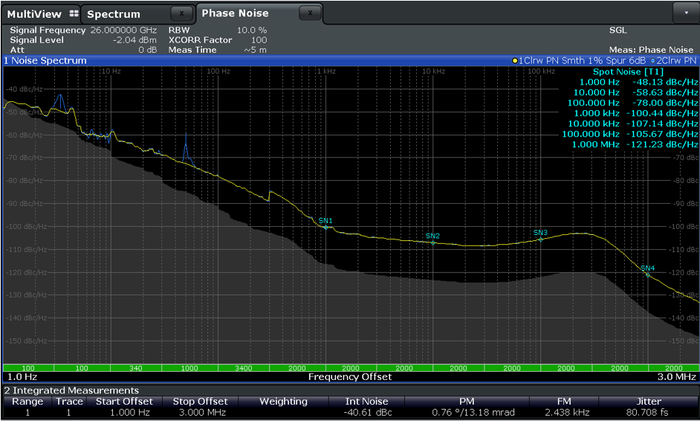The image size is (700, 421).
Task: Click the blue trace 2 indicator dot
Action: click(653, 61)
